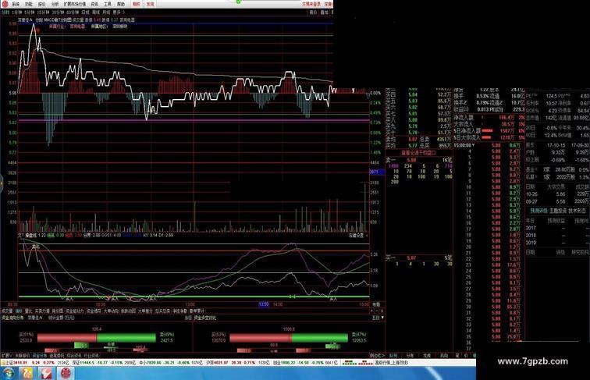This screenshot has height=380, width=590.
Task: Select the 资金驱动力 indicator tab
Action: click(74, 311)
